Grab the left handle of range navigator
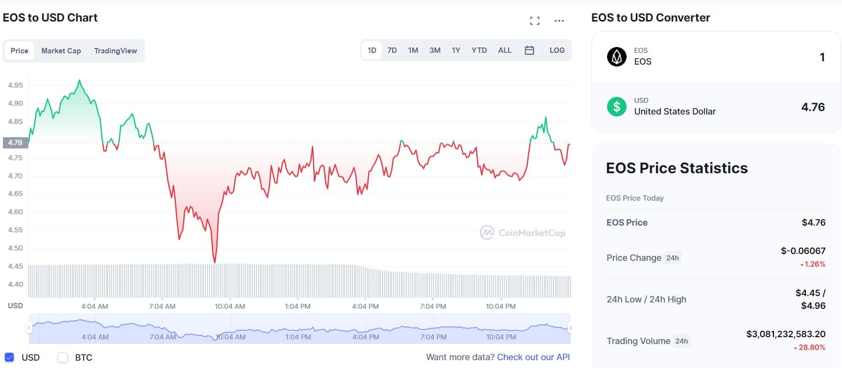 point(29,328)
